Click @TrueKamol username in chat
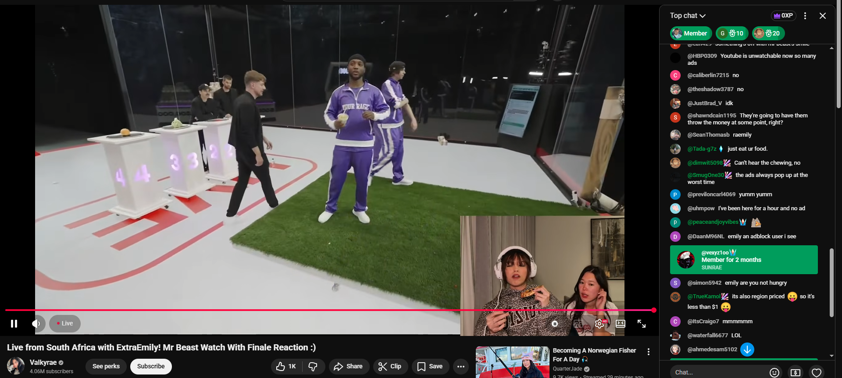This screenshot has height=378, width=842. pos(704,297)
